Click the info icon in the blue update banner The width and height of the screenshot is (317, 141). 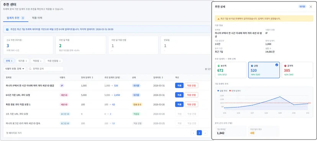coord(7,29)
